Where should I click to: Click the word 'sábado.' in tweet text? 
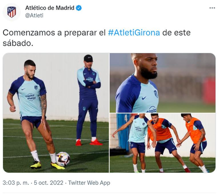(x=18, y=43)
